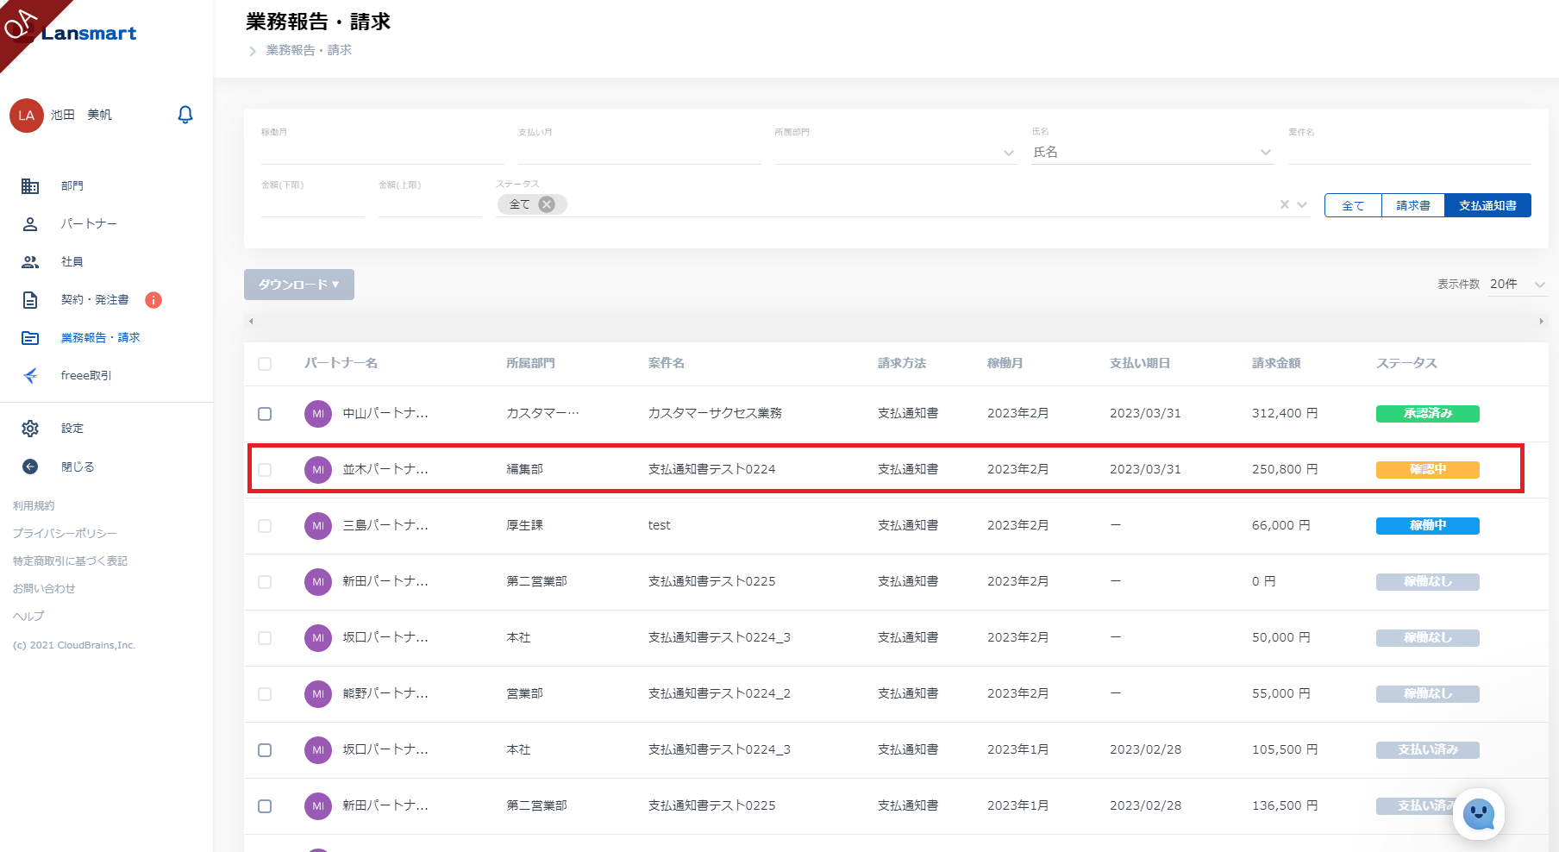Select the 支払通知書 tab
This screenshot has width=1559, height=852.
coord(1487,205)
